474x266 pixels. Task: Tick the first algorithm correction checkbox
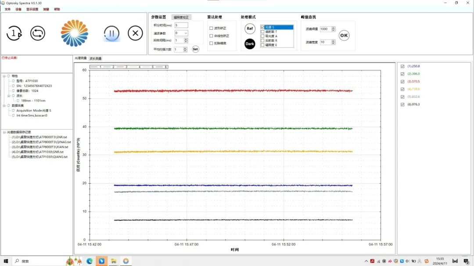(x=211, y=28)
